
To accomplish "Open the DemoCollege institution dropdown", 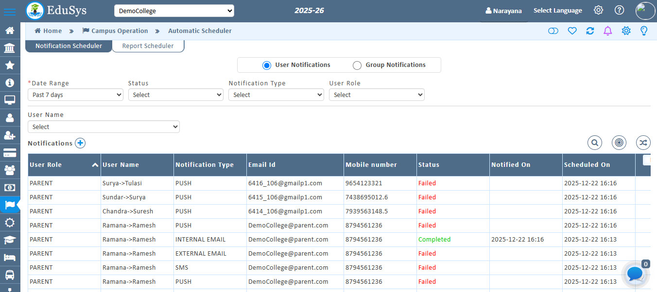I will [x=174, y=11].
